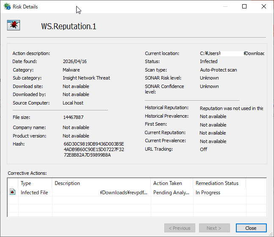274x237 pixels.
Task: Click the Downloaded by Not available value
Action: point(76,94)
